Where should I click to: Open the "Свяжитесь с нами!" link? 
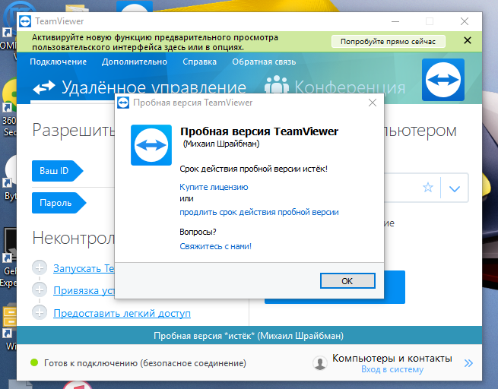click(216, 246)
